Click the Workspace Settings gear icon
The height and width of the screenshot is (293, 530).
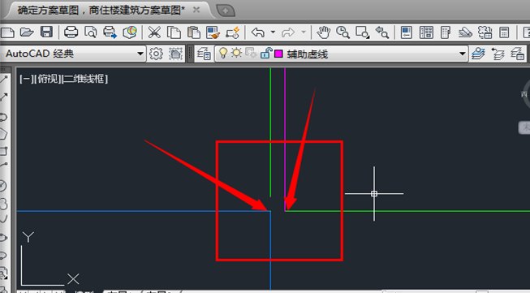click(x=156, y=54)
